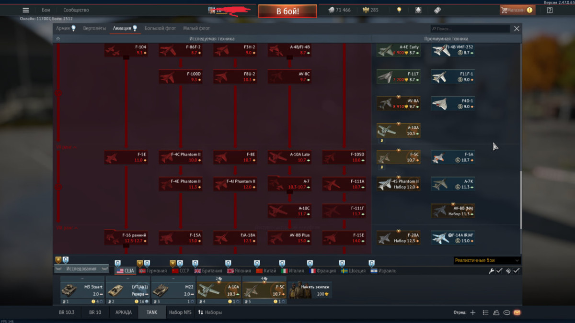
Task: Open the Реалистичные бои game mode dropdown
Action: click(x=487, y=260)
